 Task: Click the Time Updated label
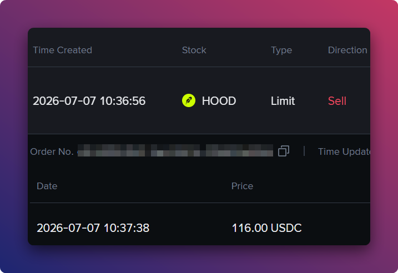[344, 151]
